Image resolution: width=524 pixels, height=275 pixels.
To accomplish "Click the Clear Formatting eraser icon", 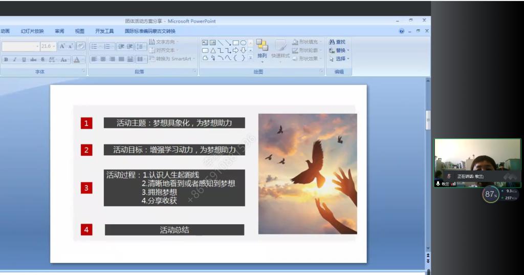I will click(x=80, y=46).
